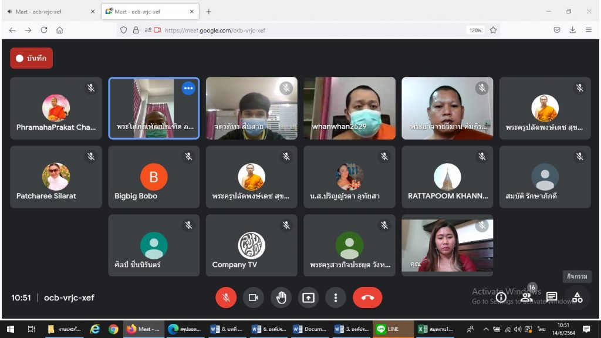This screenshot has width=601, height=338.
Task: Click the 120% zoom level indicator
Action: click(x=475, y=30)
